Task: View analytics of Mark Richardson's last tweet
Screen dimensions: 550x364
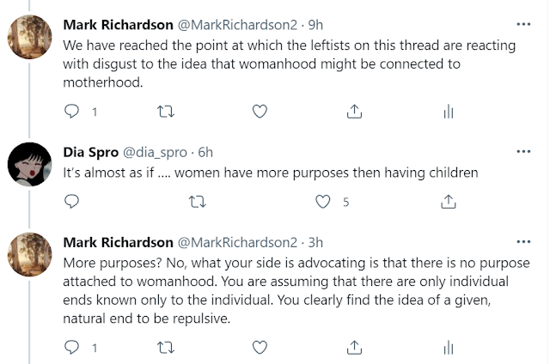Action: click(x=447, y=347)
